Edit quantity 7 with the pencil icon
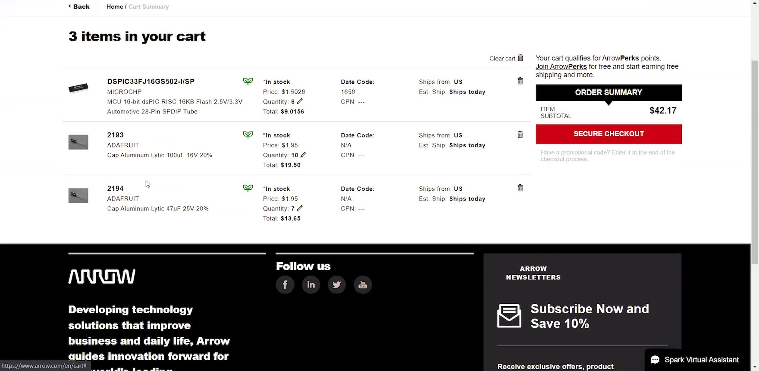 [300, 208]
